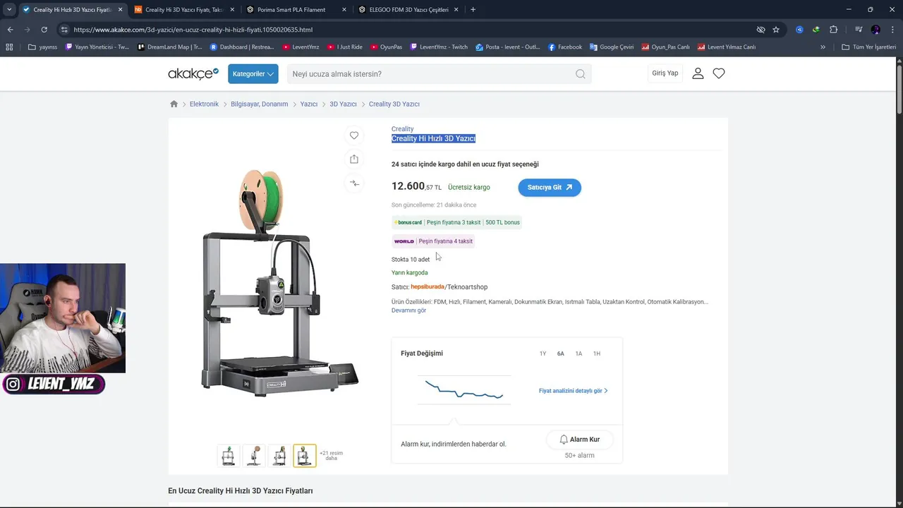Open the +21 resim daha gallery link

coord(332,456)
